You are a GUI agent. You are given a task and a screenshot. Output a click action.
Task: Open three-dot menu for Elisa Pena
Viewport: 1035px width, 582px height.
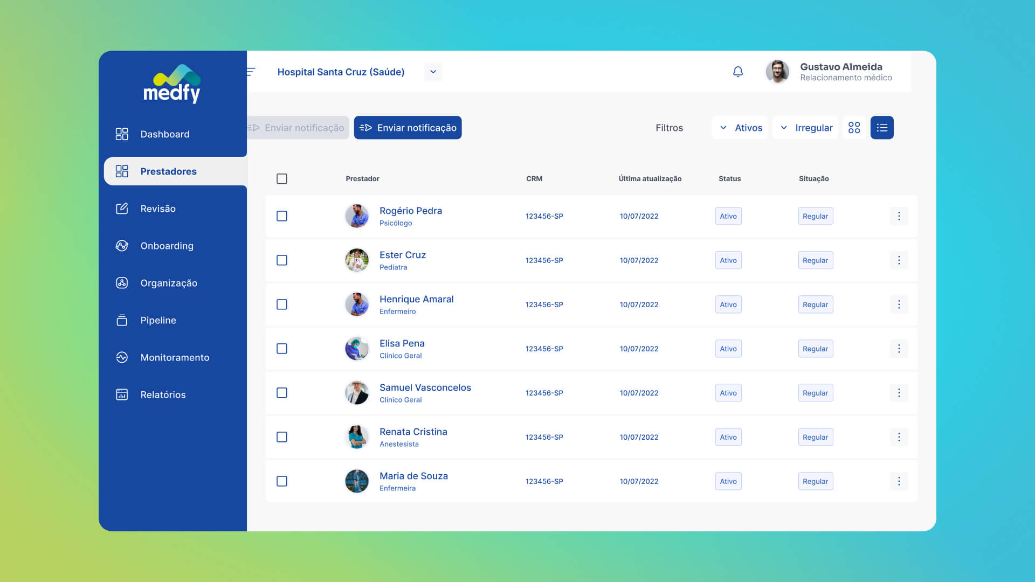(x=899, y=349)
